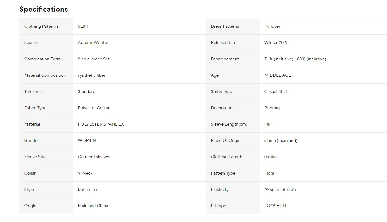
Task: Select the synthetic fiber value
Action: (x=91, y=75)
